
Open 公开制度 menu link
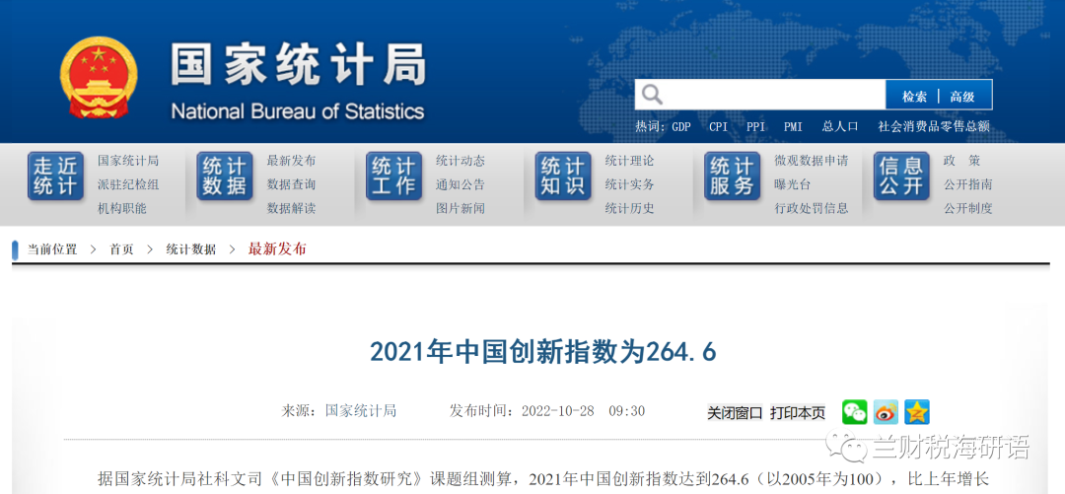[968, 209]
